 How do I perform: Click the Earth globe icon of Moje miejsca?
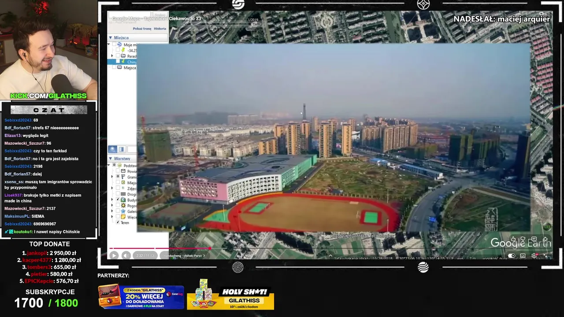coord(119,45)
